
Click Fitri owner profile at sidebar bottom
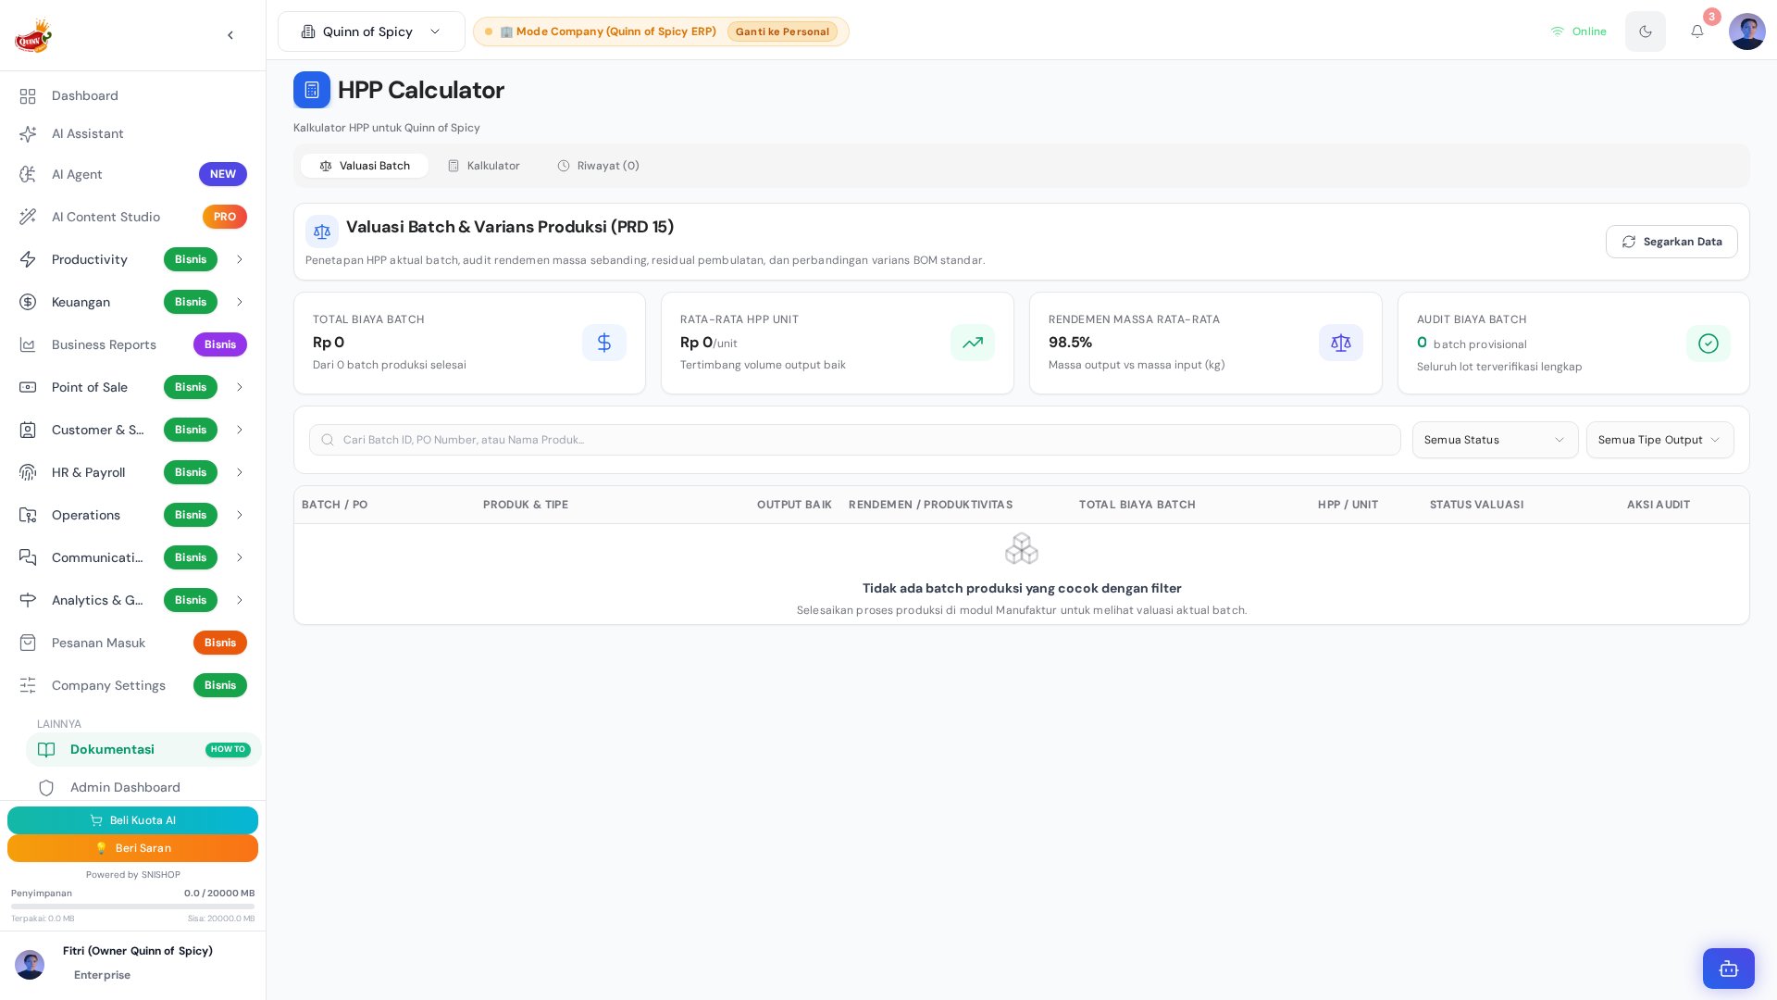click(x=133, y=964)
